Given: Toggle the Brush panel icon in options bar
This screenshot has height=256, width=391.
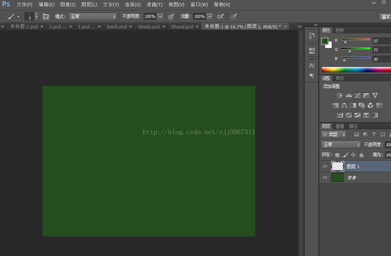Looking at the screenshot, I should (46, 16).
